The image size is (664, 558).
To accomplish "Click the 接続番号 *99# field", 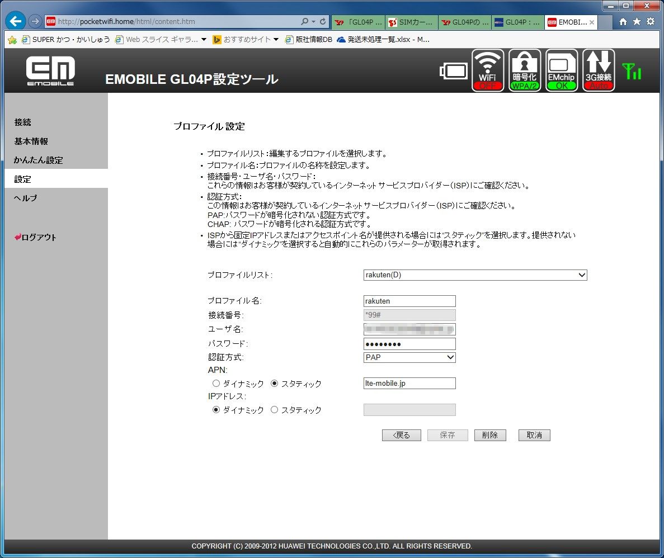I will [409, 315].
